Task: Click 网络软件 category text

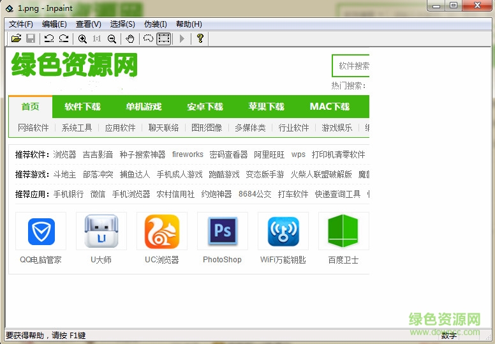Action: click(33, 128)
